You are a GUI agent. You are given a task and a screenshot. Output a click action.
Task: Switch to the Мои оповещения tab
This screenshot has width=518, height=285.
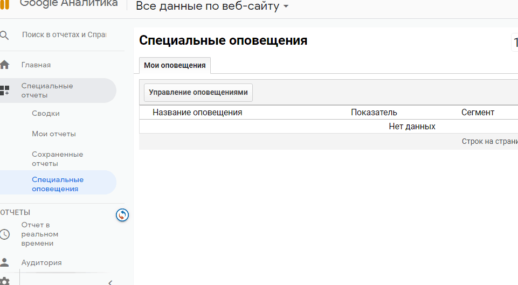coord(175,65)
